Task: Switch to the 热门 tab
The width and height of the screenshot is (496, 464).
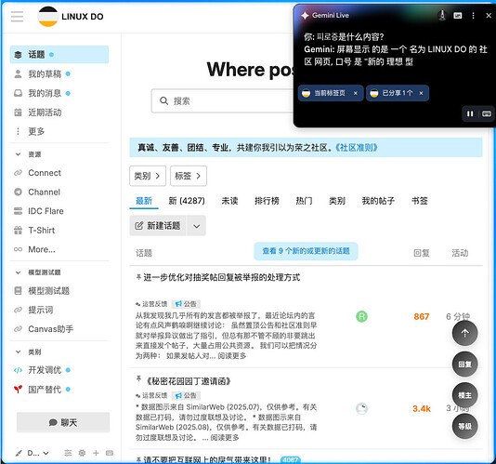Action: pyautogui.click(x=304, y=201)
